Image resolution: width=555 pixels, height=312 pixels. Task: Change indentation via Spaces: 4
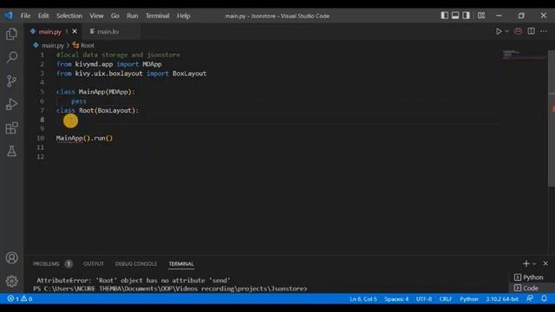(396, 299)
